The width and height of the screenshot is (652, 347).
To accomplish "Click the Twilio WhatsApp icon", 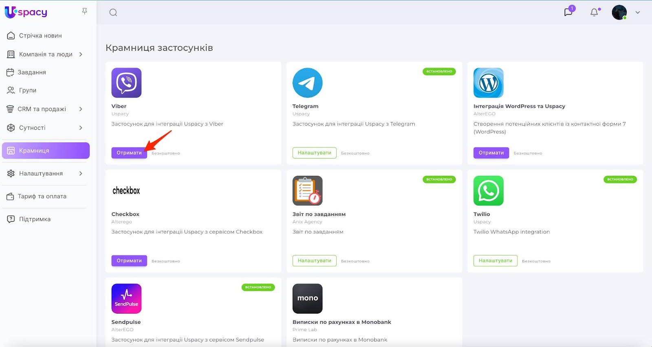I will [489, 191].
